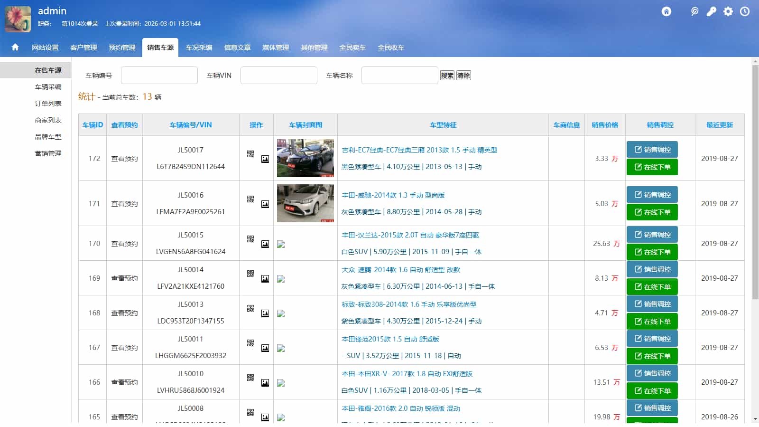Click the black Geely car cover thumbnail

[x=305, y=158]
